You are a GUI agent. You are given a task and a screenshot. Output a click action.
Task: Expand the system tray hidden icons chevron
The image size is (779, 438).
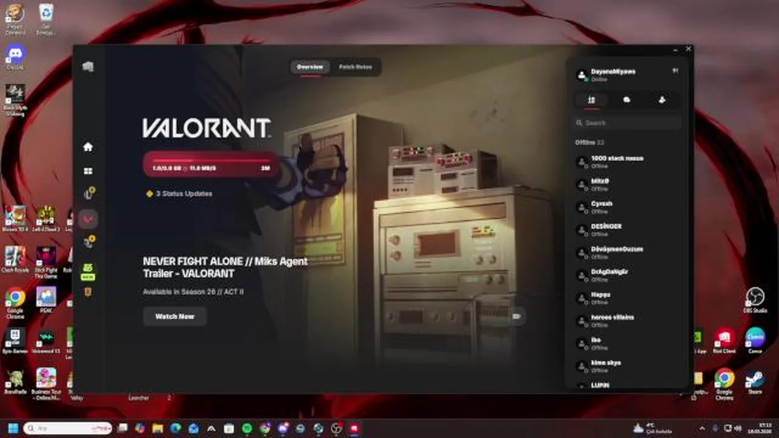tap(702, 429)
